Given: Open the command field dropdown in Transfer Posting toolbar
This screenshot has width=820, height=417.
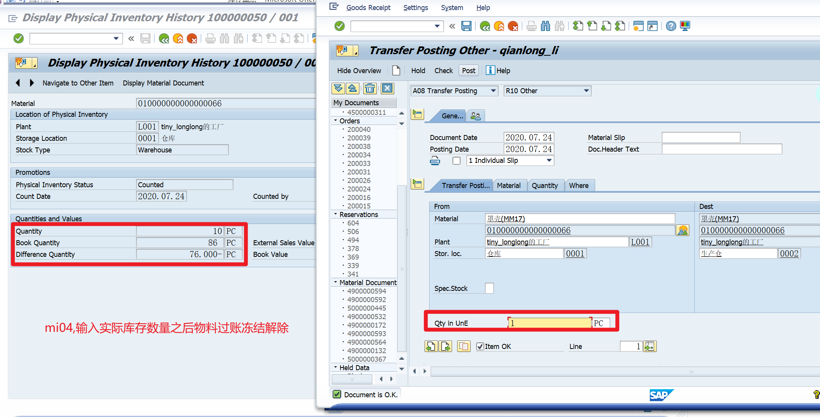Looking at the screenshot, I should 437,26.
